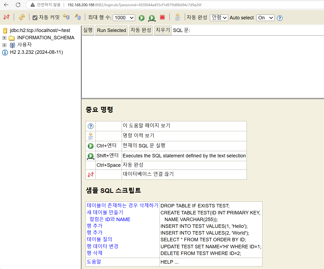324x269 pixels.
Task: Open the max rows dropdown showing 1000
Action: [x=124, y=18]
